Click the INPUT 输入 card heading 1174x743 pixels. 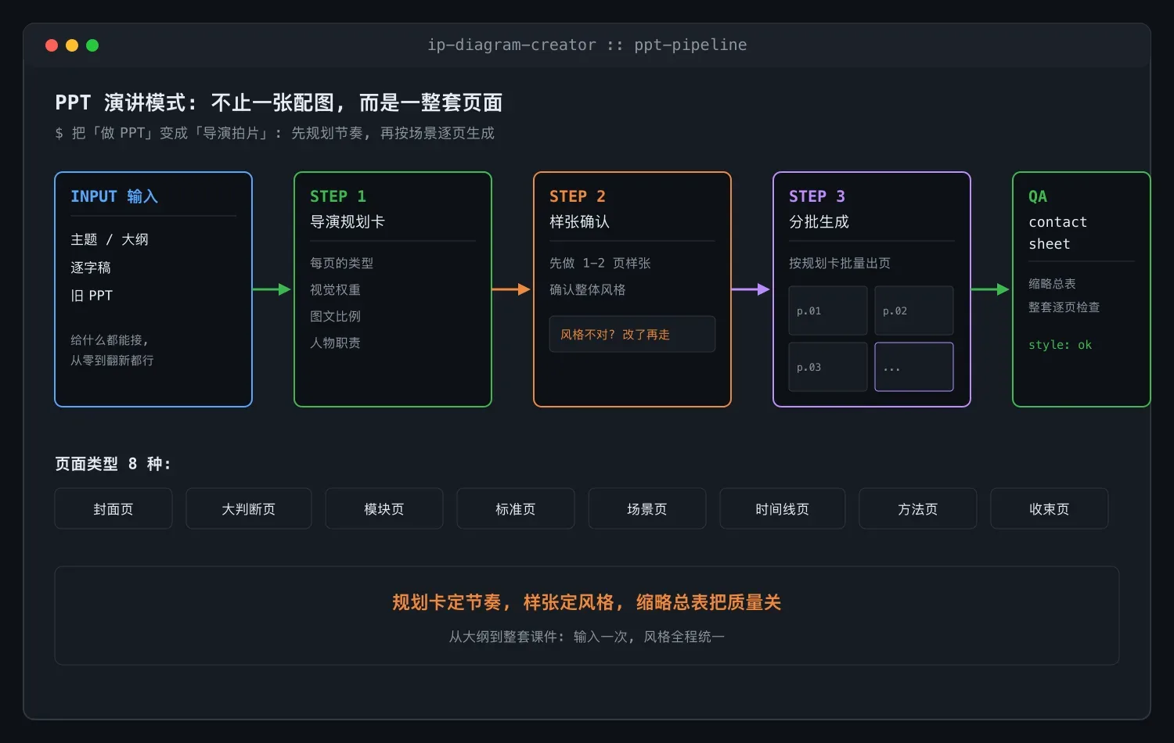pyautogui.click(x=114, y=196)
